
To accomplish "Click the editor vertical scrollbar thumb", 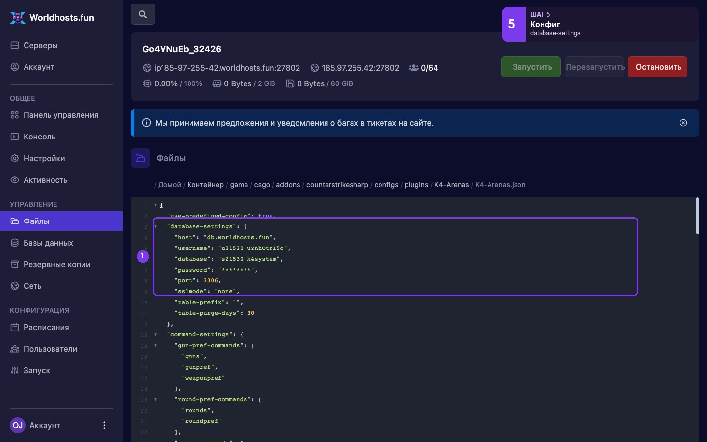I will coord(697,216).
